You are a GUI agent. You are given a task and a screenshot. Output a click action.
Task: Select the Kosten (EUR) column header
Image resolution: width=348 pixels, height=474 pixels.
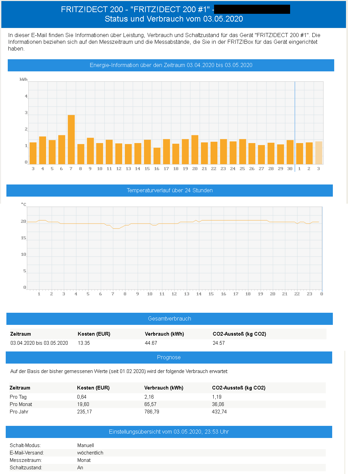tap(94, 334)
